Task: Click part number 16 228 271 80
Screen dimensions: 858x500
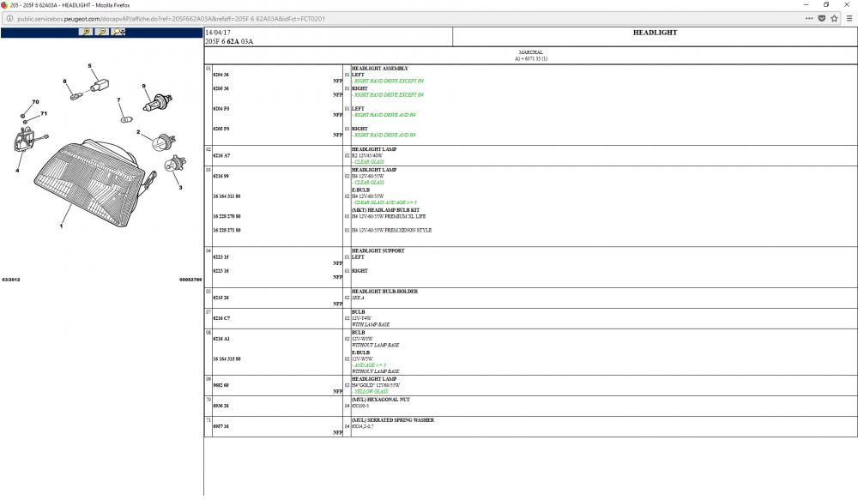Action: 227,230
